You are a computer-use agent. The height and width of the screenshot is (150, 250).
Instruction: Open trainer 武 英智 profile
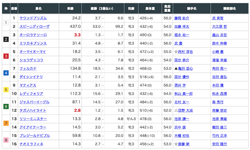pyautogui.click(x=218, y=18)
